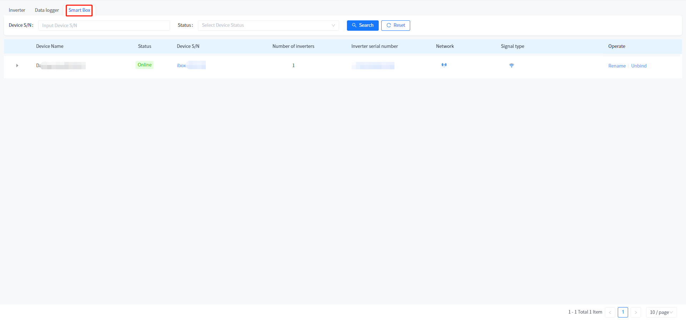
Task: Click the blurred inverter serial number cell
Action: [x=373, y=66]
